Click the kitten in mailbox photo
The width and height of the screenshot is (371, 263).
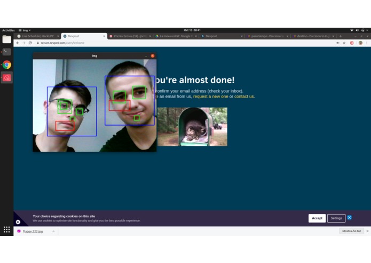[x=192, y=127]
